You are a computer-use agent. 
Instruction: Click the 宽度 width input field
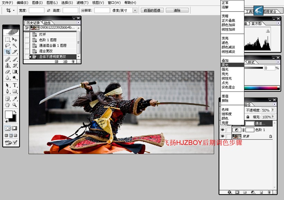37,10
